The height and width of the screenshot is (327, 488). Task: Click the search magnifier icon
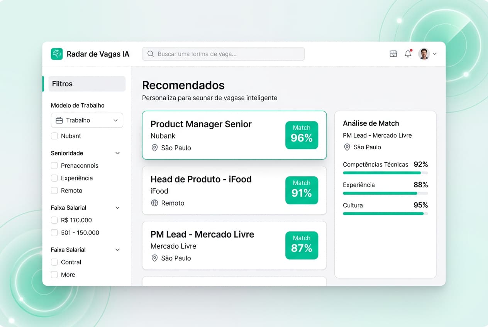tap(151, 54)
